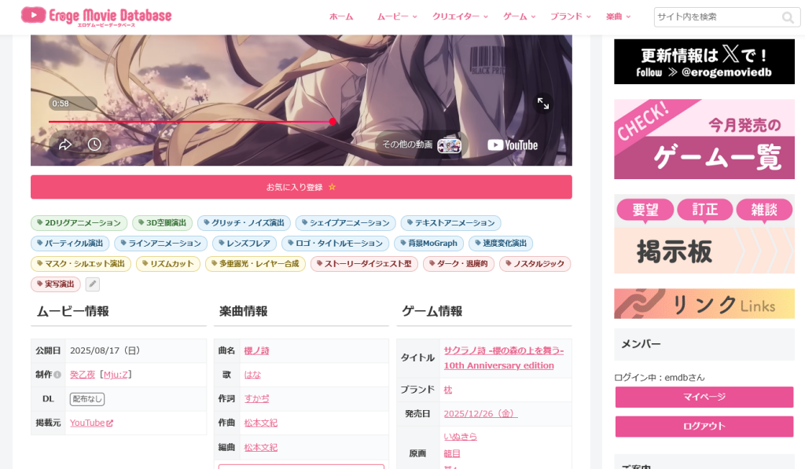Click the Eroge Movie Database logo
Viewport: 805px width, 469px height.
[97, 16]
